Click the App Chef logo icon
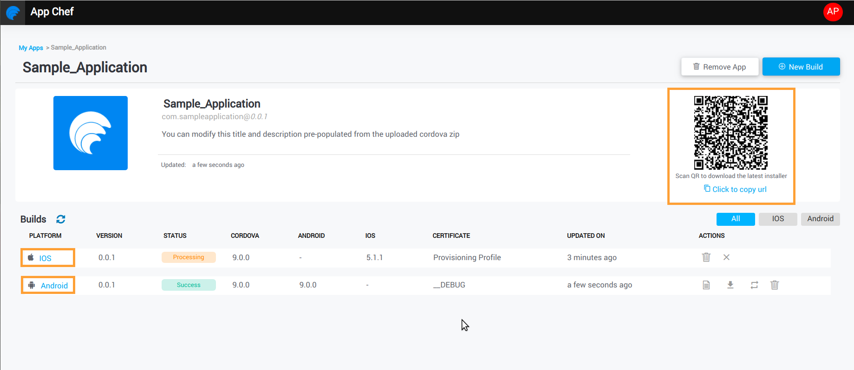Image resolution: width=854 pixels, height=370 pixels. pos(13,13)
